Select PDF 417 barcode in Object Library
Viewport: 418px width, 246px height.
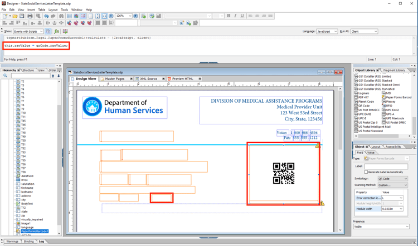[362, 97]
